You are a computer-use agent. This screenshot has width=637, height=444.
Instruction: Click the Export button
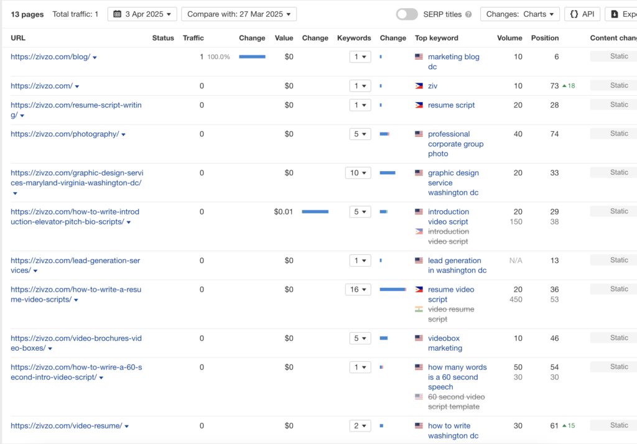(x=621, y=14)
